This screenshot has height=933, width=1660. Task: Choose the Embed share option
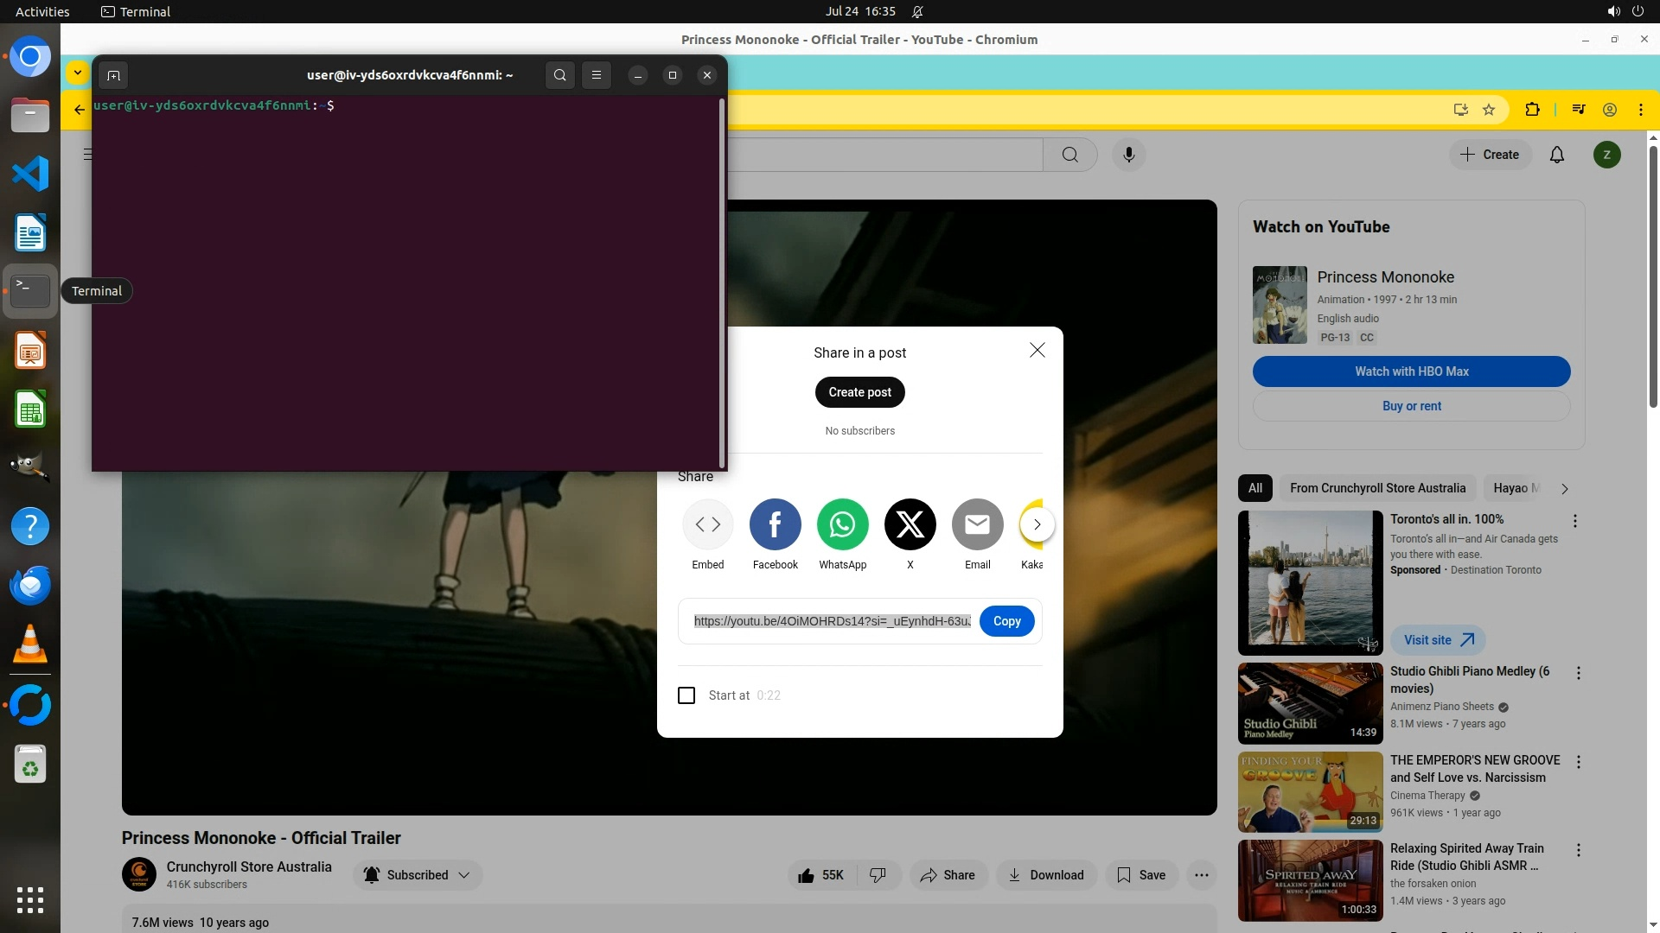(x=707, y=524)
